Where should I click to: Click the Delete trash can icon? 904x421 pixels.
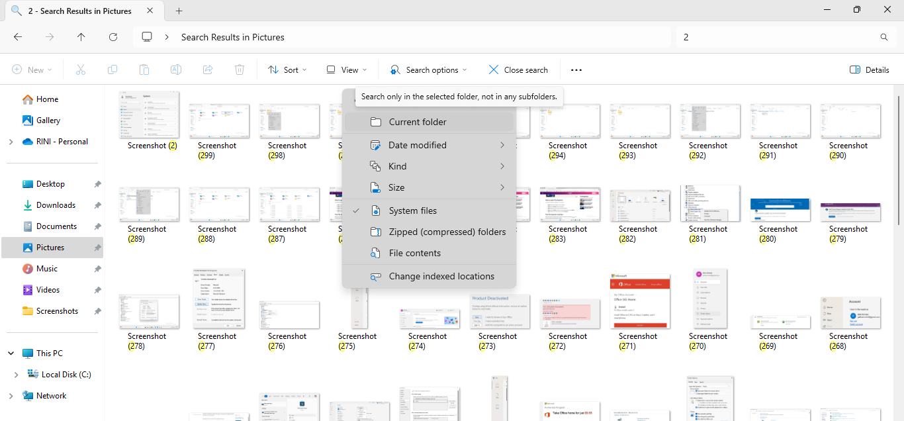point(240,70)
